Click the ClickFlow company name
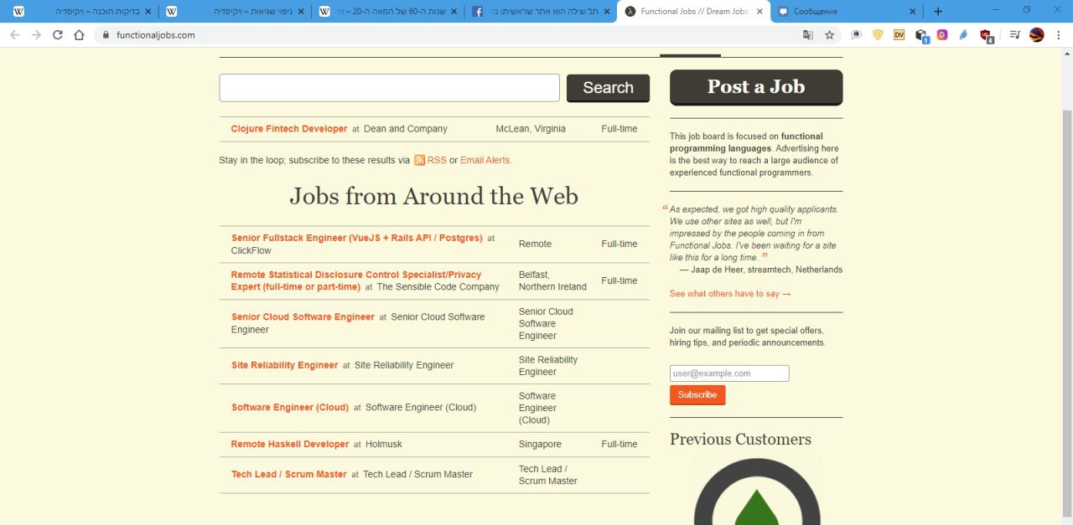Screen dimensions: 1073x525 (x=251, y=250)
